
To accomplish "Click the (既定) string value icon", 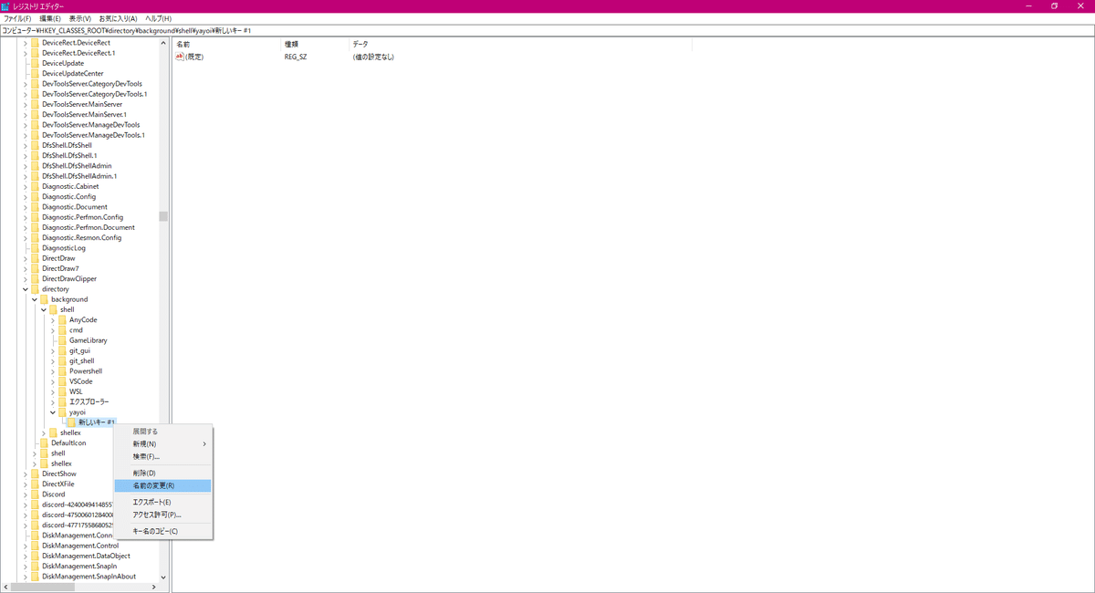I will 180,57.
